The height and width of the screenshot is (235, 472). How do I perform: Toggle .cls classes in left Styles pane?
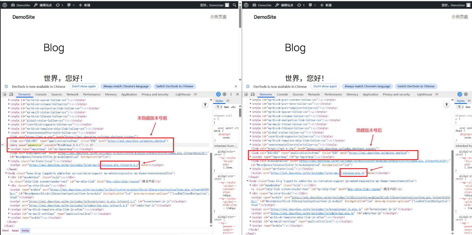(233, 107)
